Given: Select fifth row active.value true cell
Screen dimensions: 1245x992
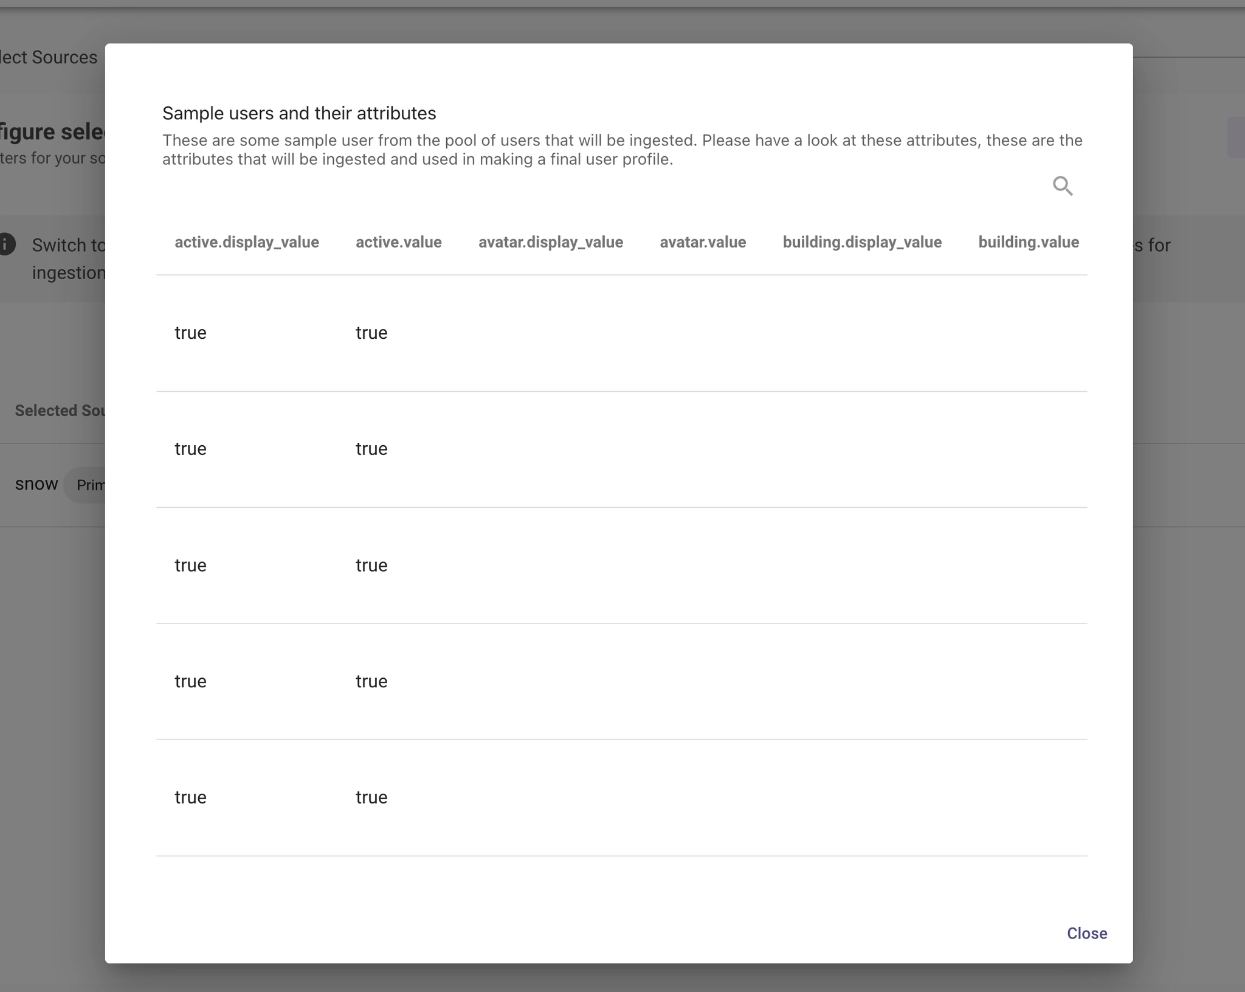Looking at the screenshot, I should pos(371,797).
